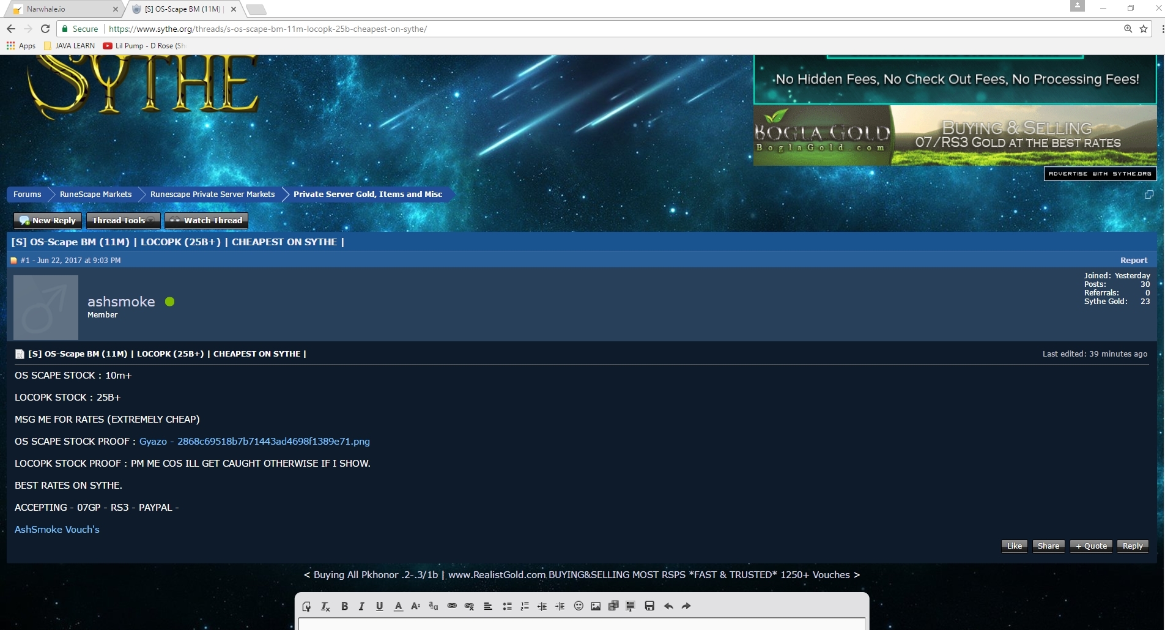Click the breadcrumb open-in-popup icon at far right
Viewport: 1165px width, 630px height.
(x=1149, y=195)
